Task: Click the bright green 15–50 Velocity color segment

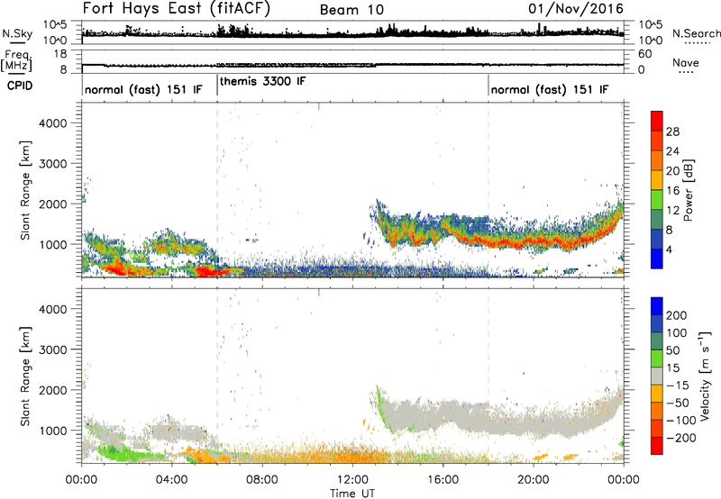Action: [657, 358]
